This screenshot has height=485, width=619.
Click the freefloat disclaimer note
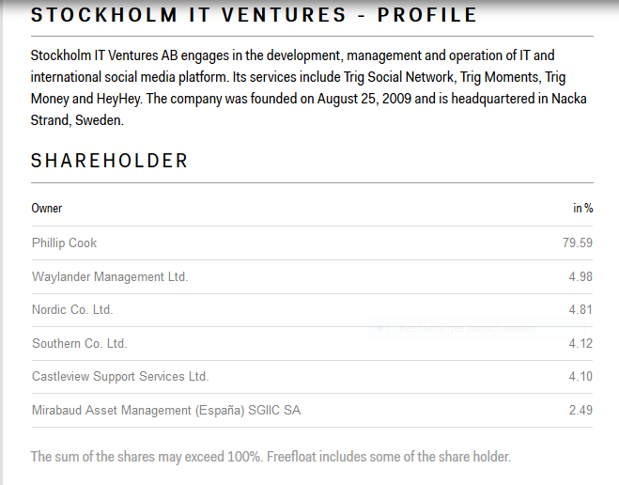pyautogui.click(x=271, y=457)
